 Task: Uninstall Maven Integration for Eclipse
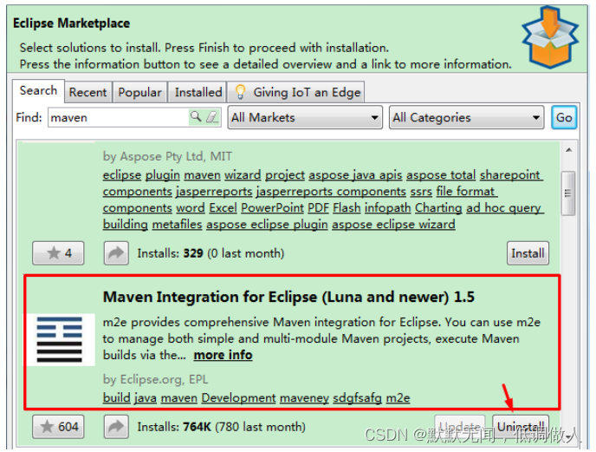click(x=521, y=427)
